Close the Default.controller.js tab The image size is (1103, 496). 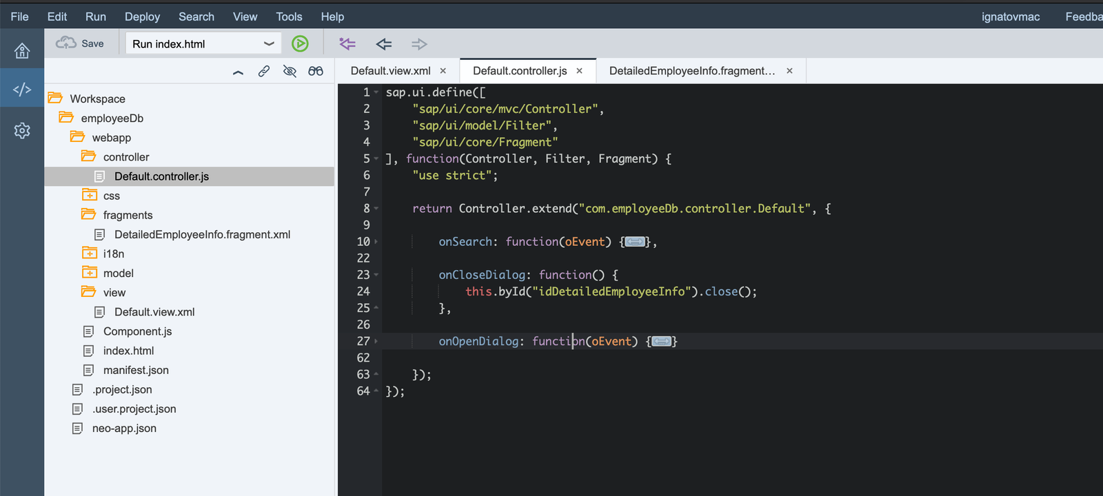[580, 71]
